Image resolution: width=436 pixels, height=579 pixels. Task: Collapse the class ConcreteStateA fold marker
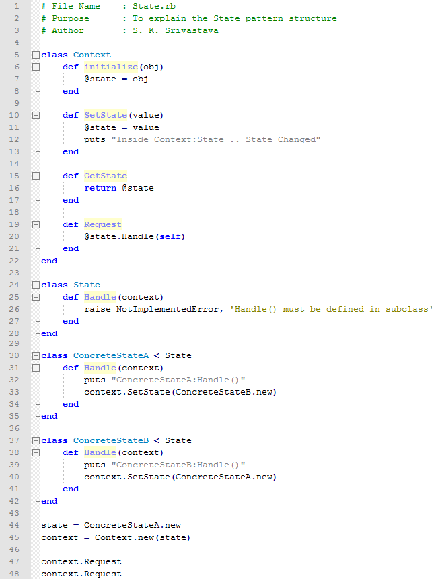click(x=36, y=355)
